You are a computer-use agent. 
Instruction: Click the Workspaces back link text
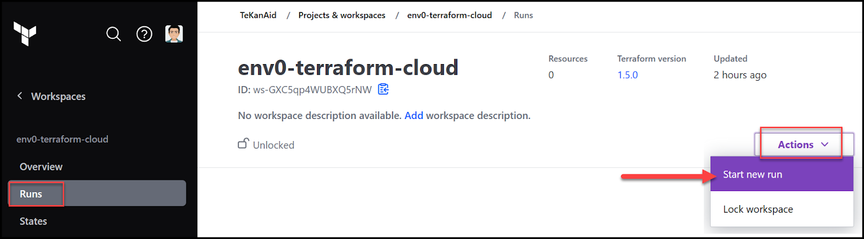[x=58, y=96]
